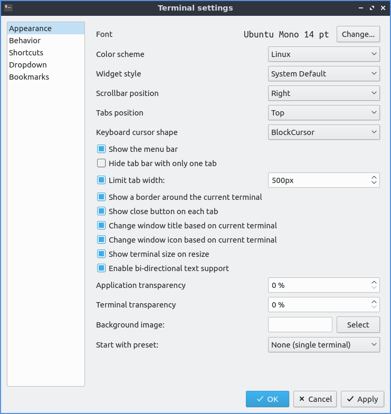Decrease Limit tab width with down arrow
The height and width of the screenshot is (414, 391).
(374, 183)
